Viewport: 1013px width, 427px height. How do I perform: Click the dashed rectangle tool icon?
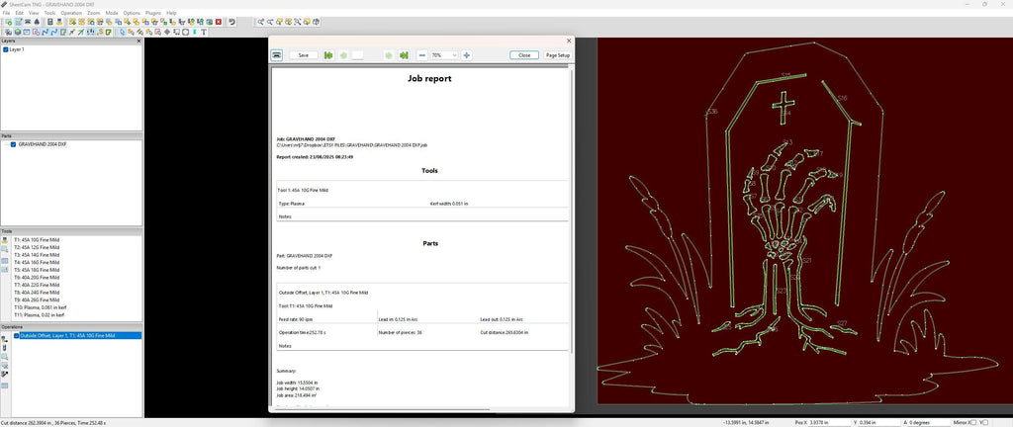point(176,31)
